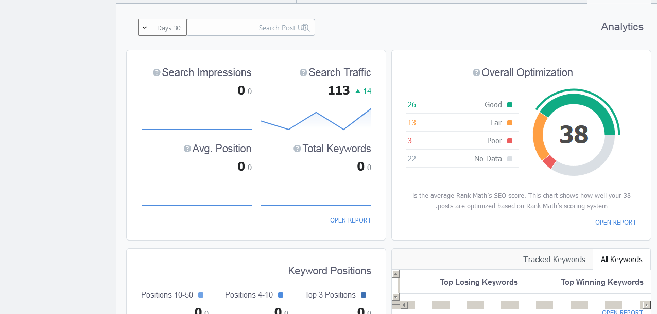The width and height of the screenshot is (657, 314).
Task: Click the Search Traffic value 113
Action: coord(339,90)
